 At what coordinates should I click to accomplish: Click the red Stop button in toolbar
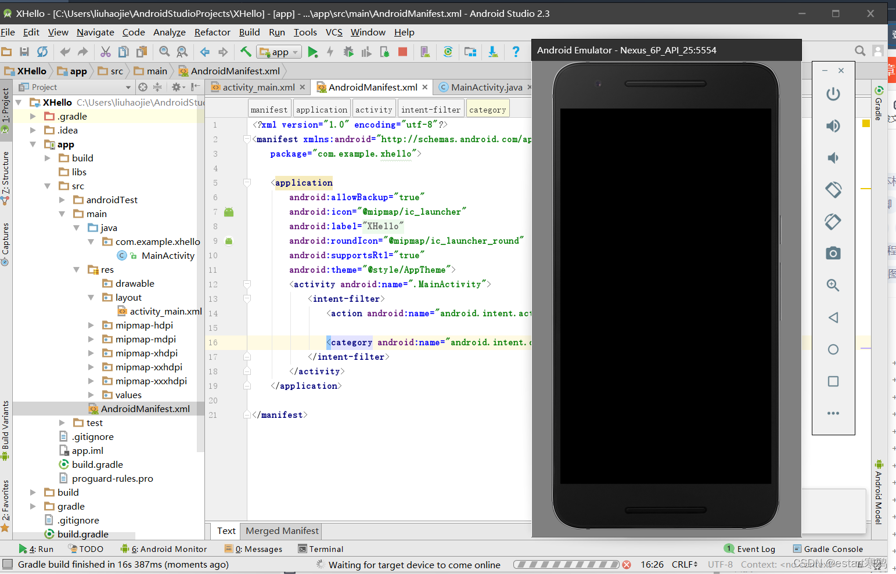(402, 52)
